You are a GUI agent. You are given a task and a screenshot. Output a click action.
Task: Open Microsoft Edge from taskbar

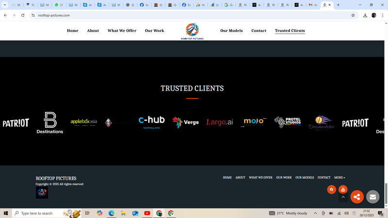[112, 213]
